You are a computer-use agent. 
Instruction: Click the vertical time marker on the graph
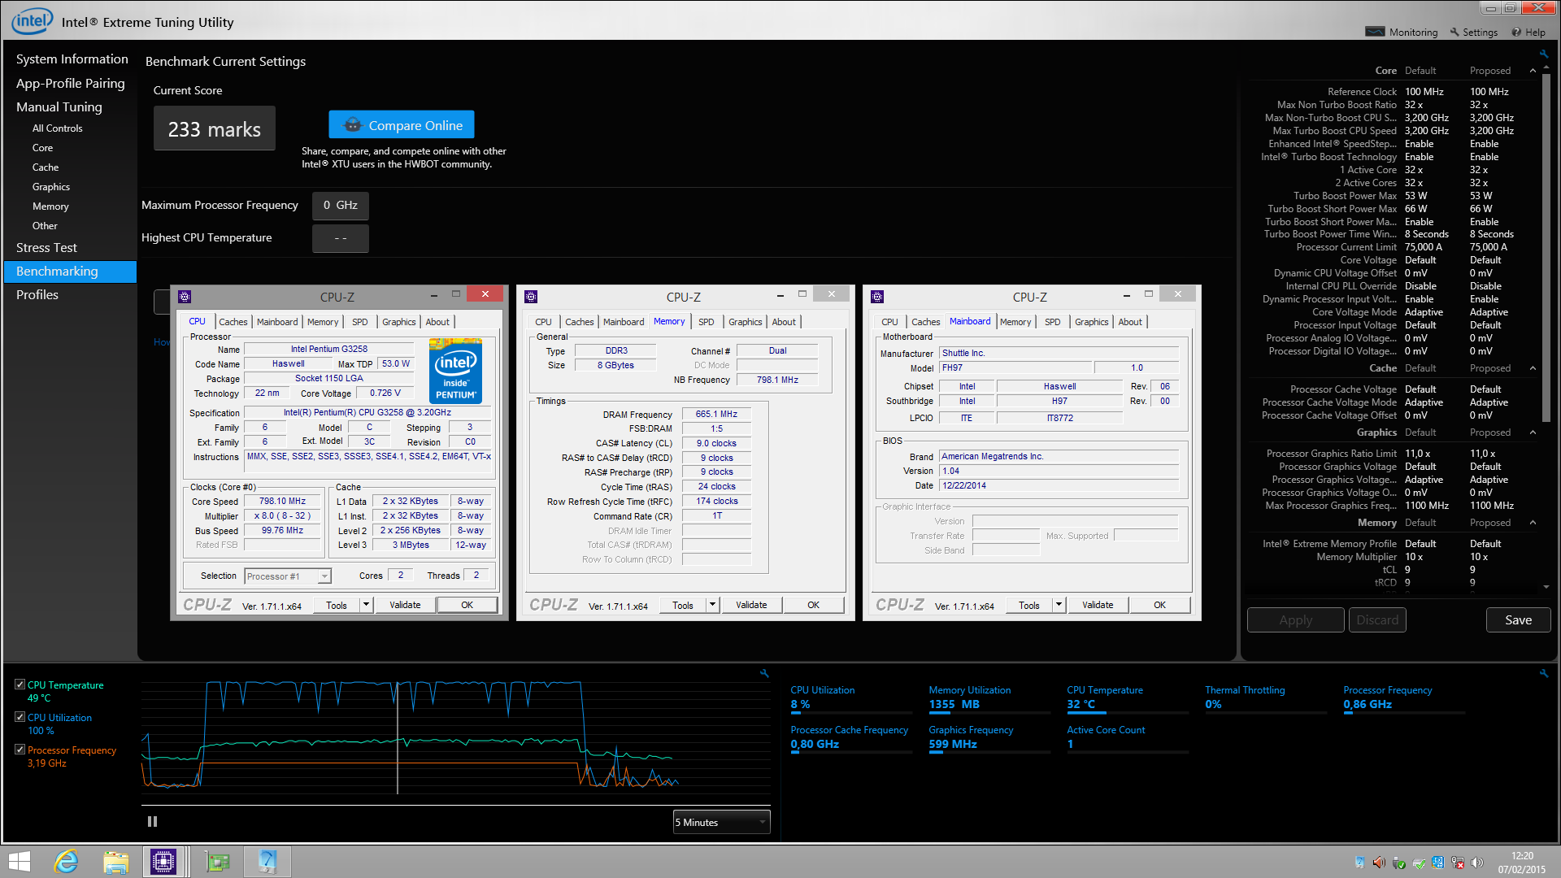click(398, 737)
